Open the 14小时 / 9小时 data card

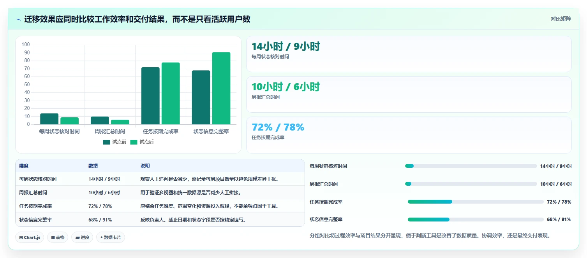(409, 54)
